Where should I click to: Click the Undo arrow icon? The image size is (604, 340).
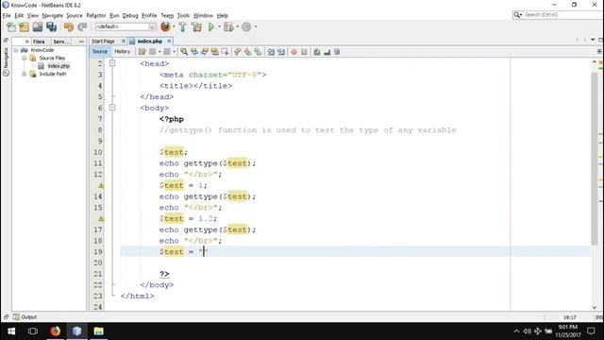(x=69, y=27)
